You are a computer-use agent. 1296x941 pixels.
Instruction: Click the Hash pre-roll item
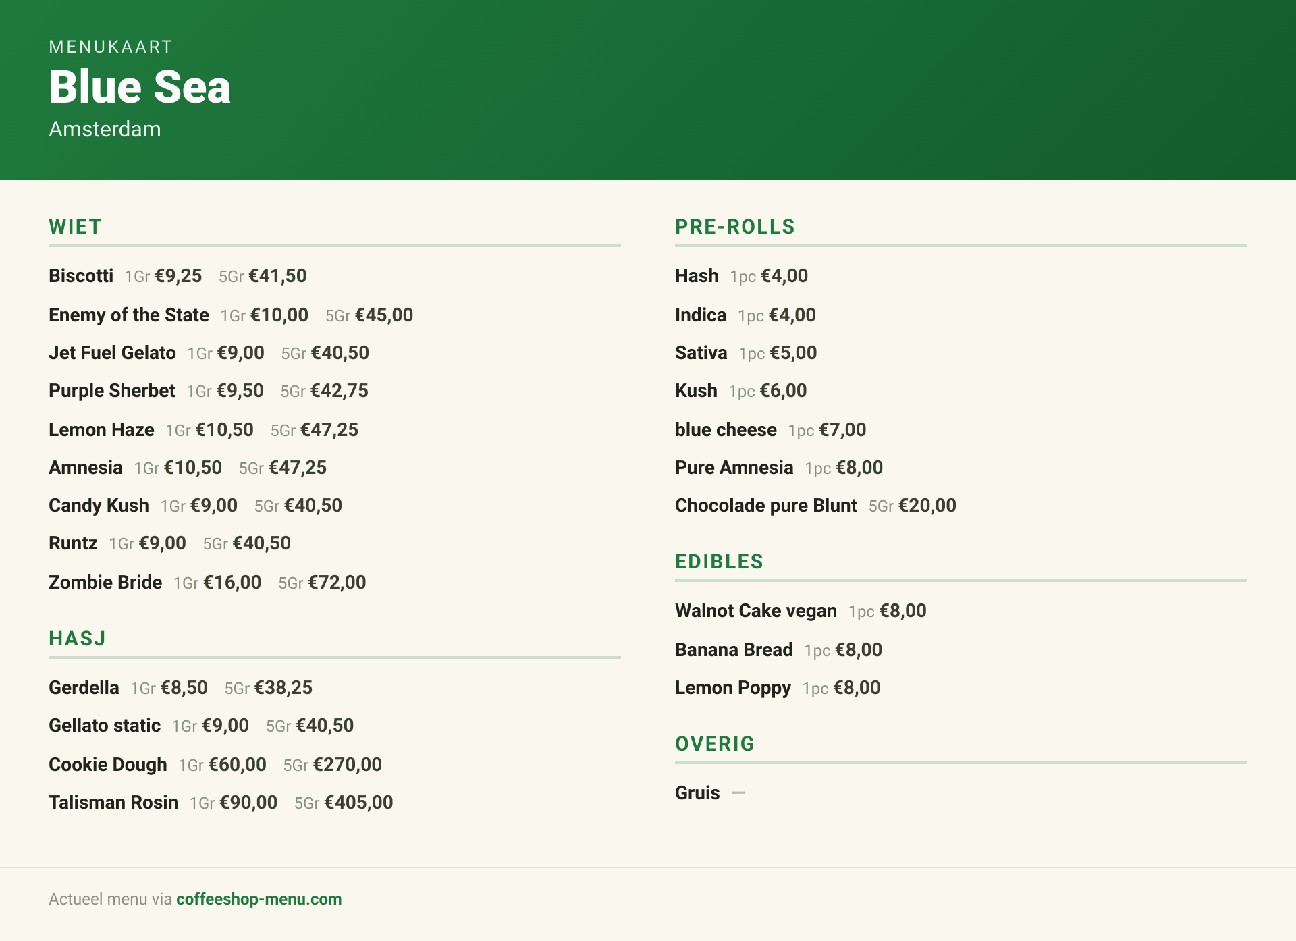(x=697, y=276)
